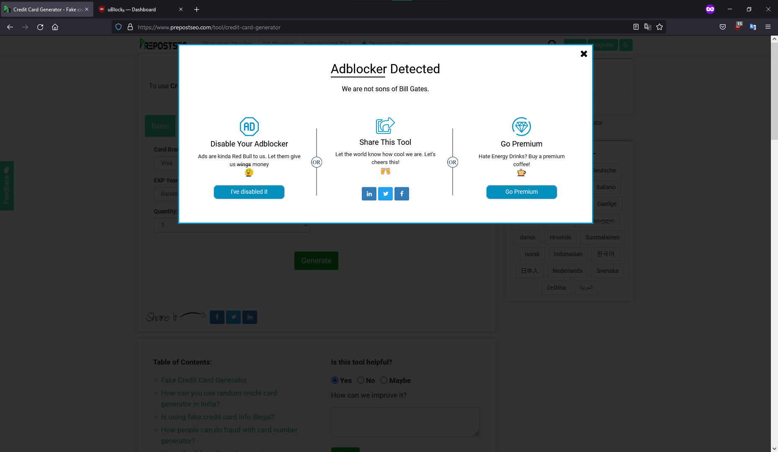Share the tool on LinkedIn
This screenshot has height=452, width=778.
pyautogui.click(x=369, y=193)
